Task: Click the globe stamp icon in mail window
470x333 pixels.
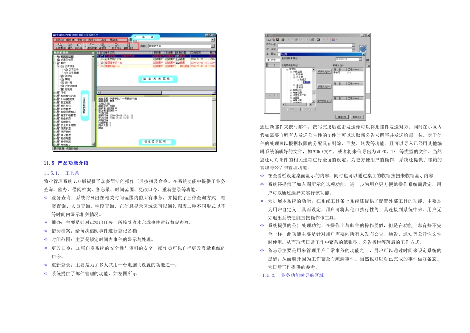Action: pos(363,49)
